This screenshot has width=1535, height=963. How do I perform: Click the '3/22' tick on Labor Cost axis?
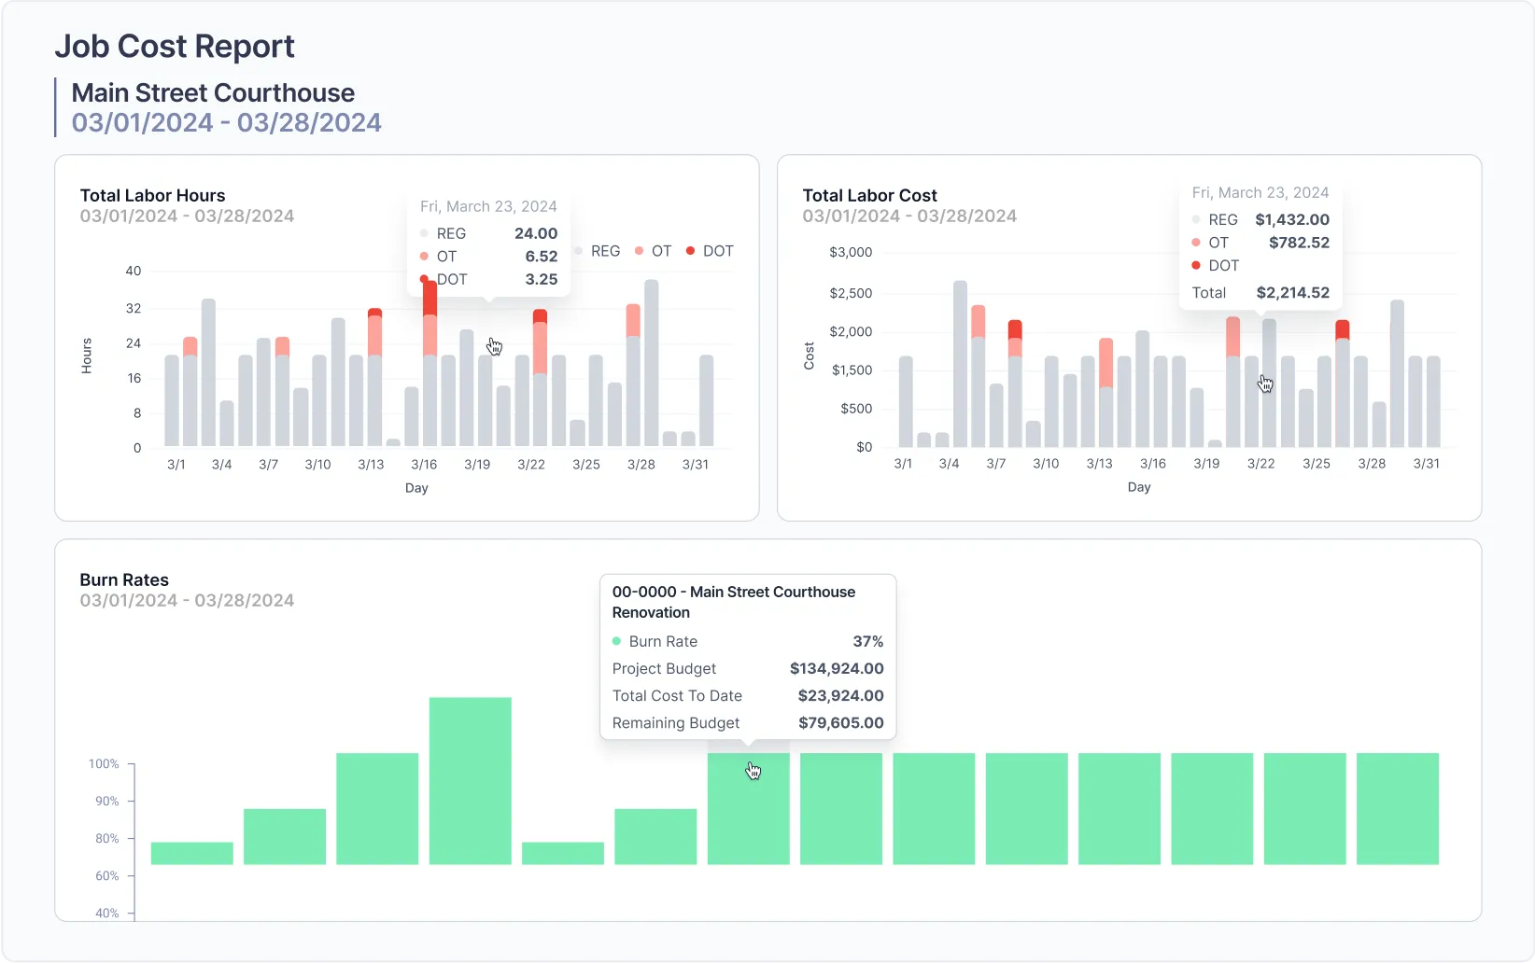(1260, 463)
